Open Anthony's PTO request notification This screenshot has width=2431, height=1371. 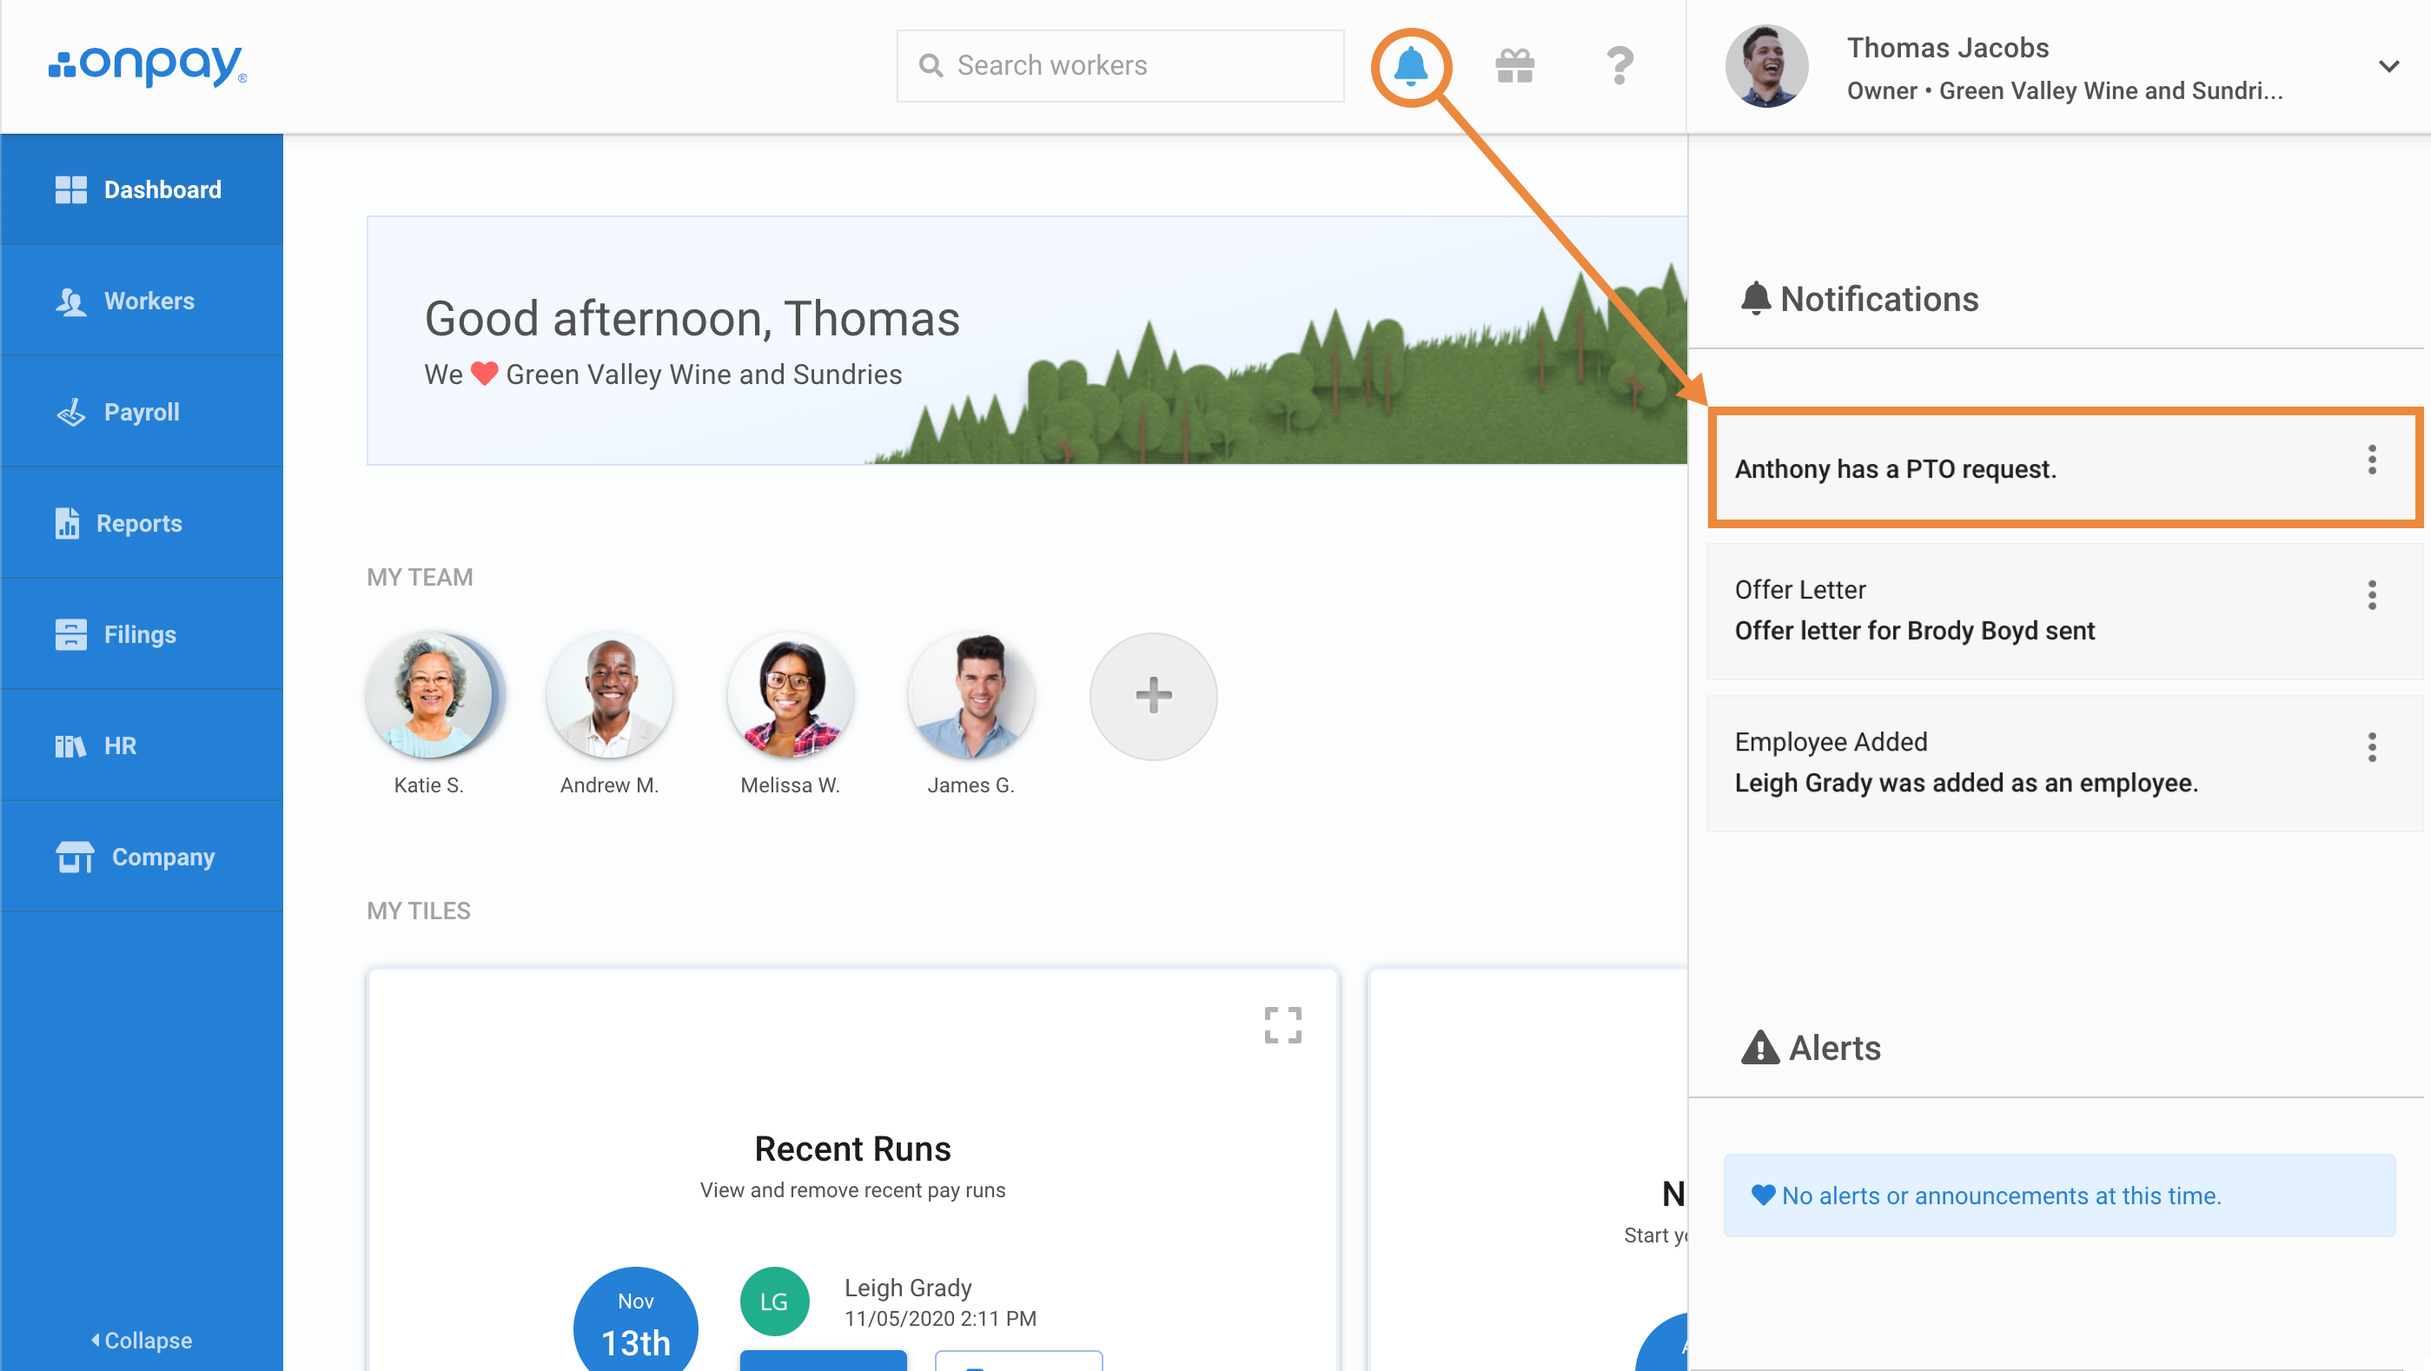[x=2065, y=468]
